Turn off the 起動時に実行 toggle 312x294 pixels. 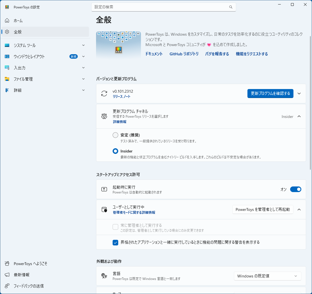[295, 189]
